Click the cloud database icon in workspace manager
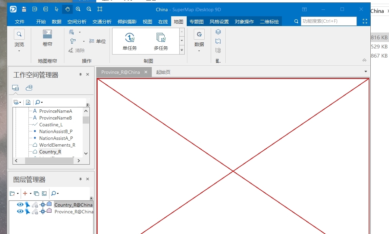The height and width of the screenshot is (234, 389). pos(29,87)
